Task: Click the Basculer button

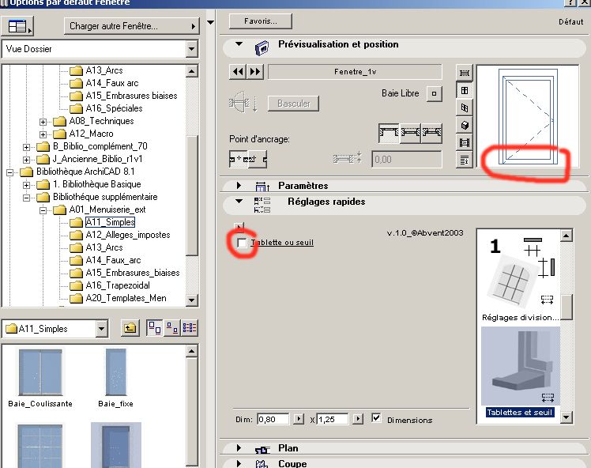Action: coord(294,104)
